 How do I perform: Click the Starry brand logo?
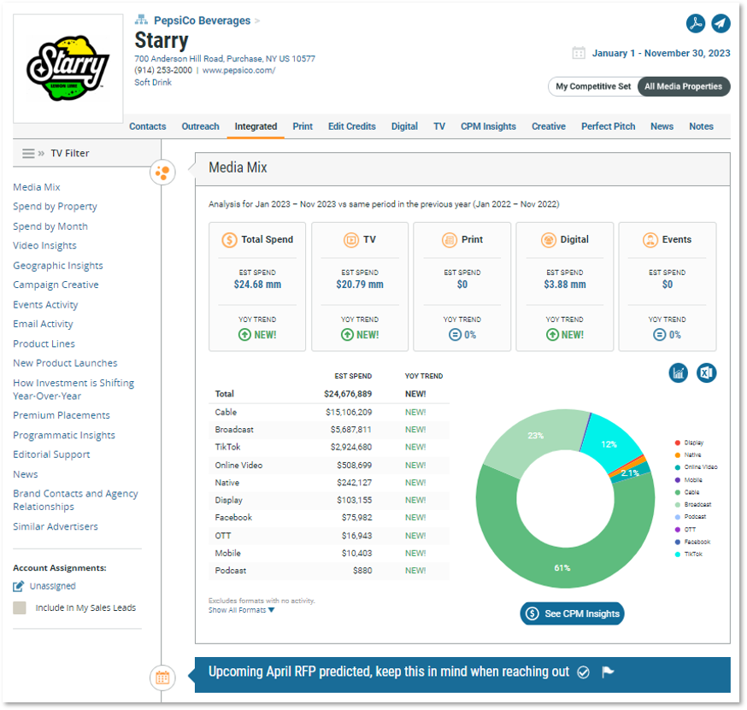(x=68, y=68)
